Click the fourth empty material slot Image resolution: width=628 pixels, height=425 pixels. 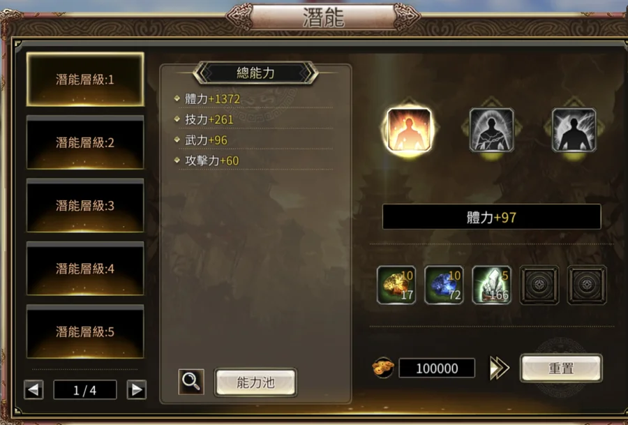pyautogui.click(x=539, y=285)
